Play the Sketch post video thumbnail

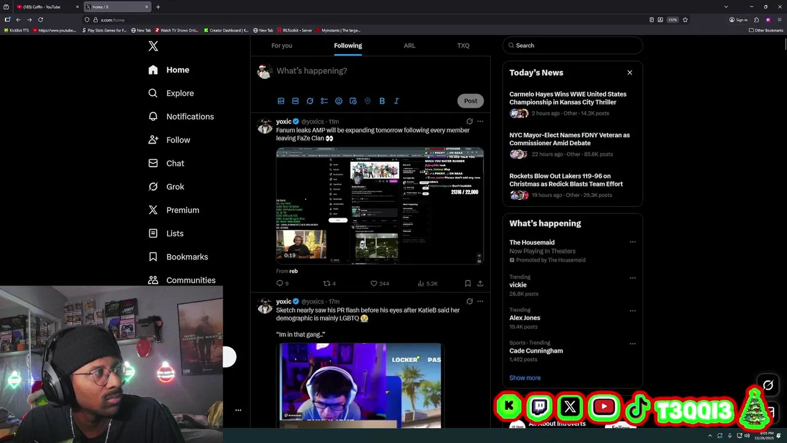coord(360,386)
